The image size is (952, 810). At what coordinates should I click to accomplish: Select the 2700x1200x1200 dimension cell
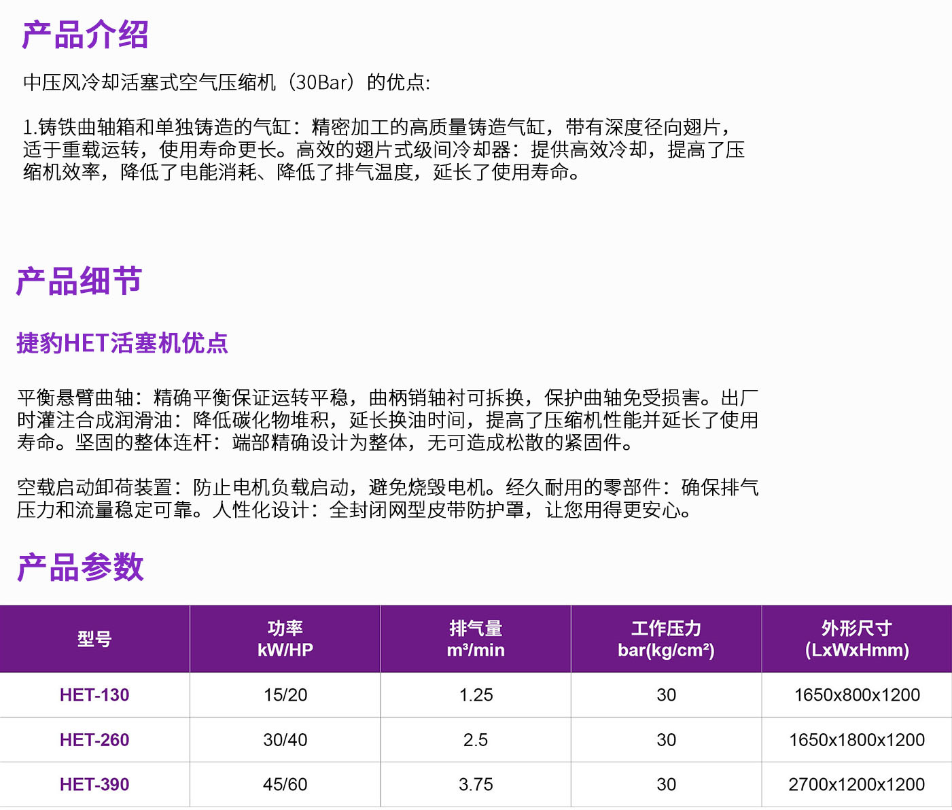(x=856, y=785)
